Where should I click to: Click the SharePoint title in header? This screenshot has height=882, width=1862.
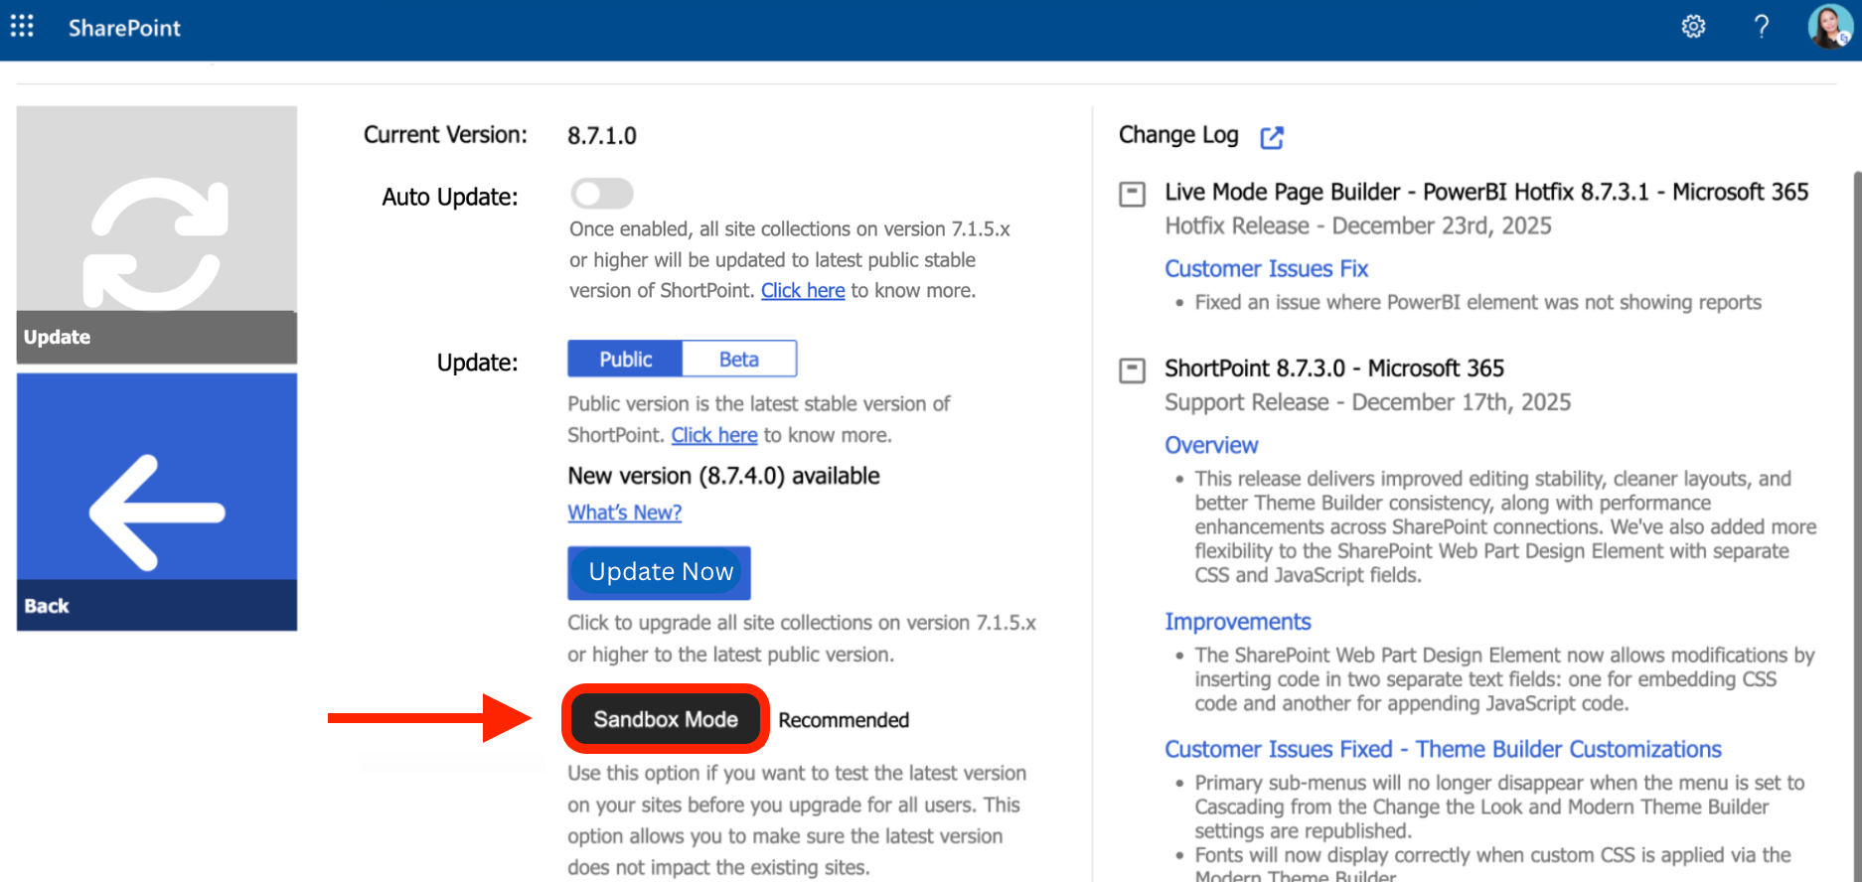[124, 28]
